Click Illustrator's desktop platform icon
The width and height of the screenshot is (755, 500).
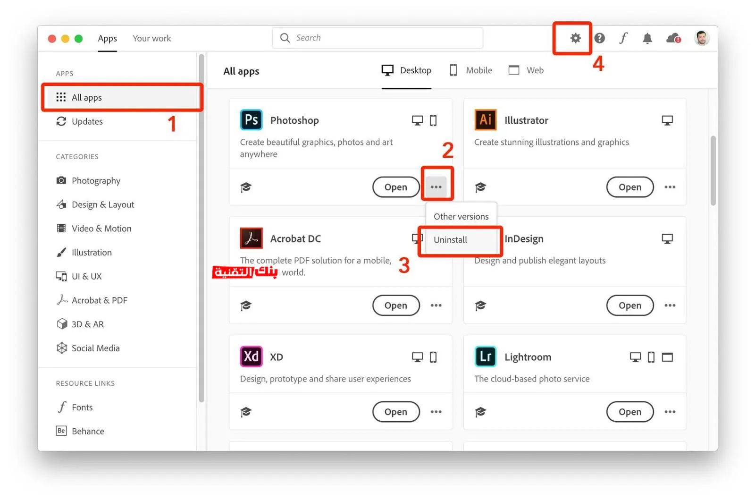tap(667, 120)
